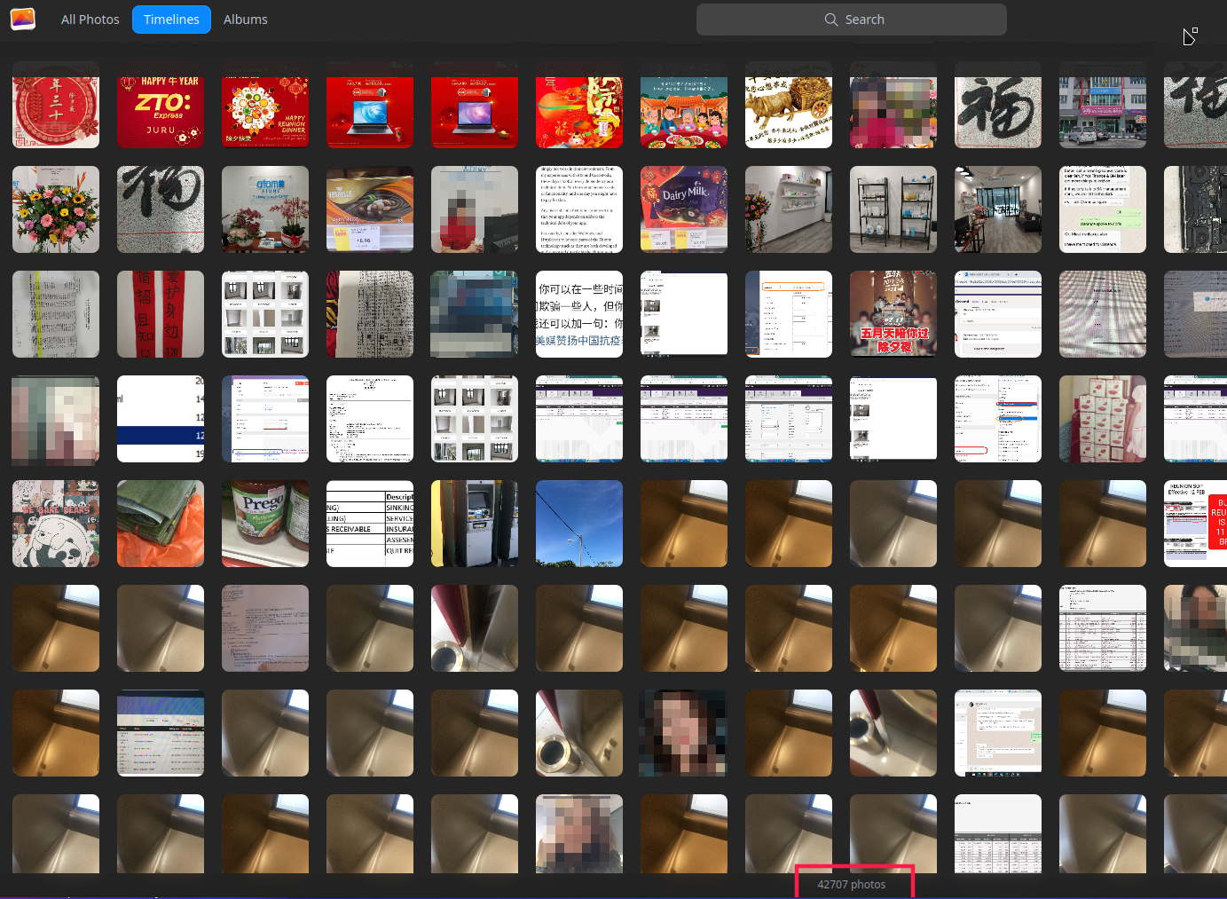This screenshot has width=1227, height=899.
Task: Click the magnifying glass search icon
Action: tap(831, 19)
